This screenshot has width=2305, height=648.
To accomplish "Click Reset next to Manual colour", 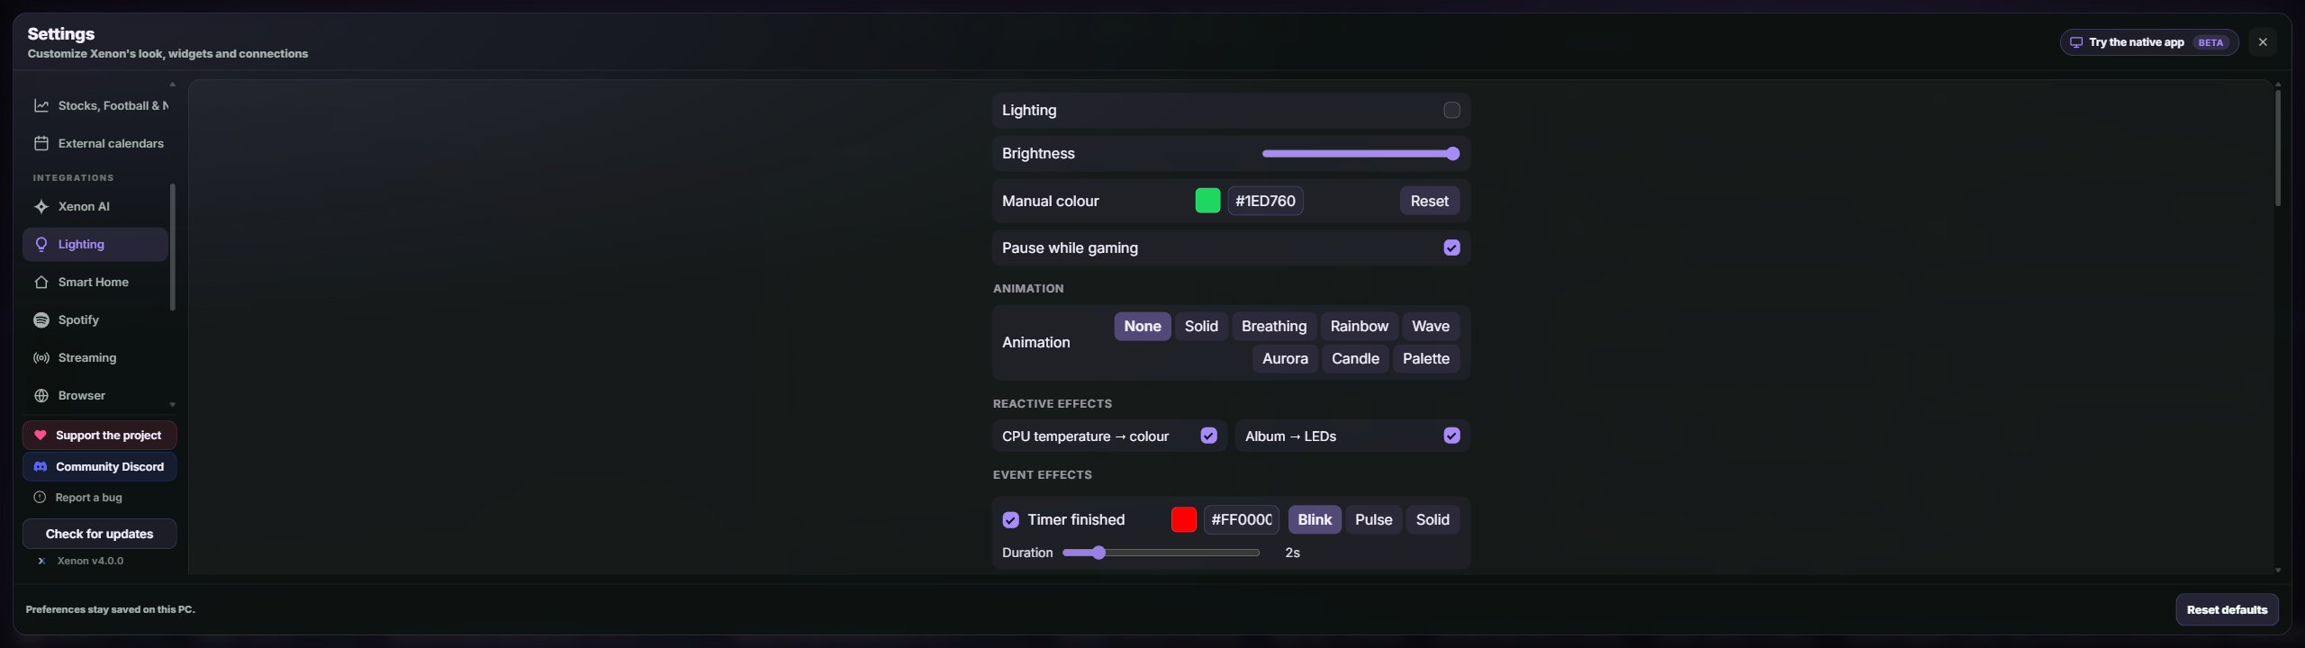I will [x=1430, y=201].
